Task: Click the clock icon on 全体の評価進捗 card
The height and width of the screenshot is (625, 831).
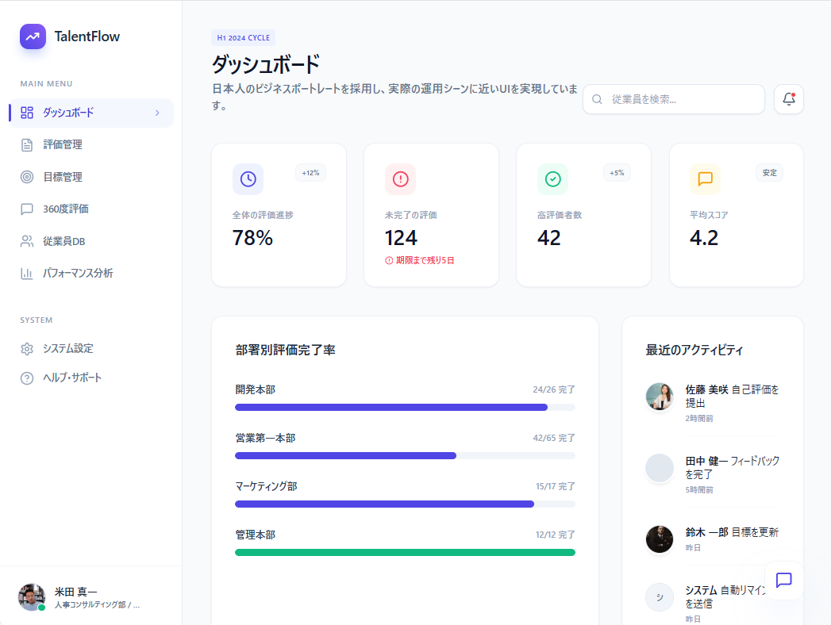Action: (x=248, y=179)
